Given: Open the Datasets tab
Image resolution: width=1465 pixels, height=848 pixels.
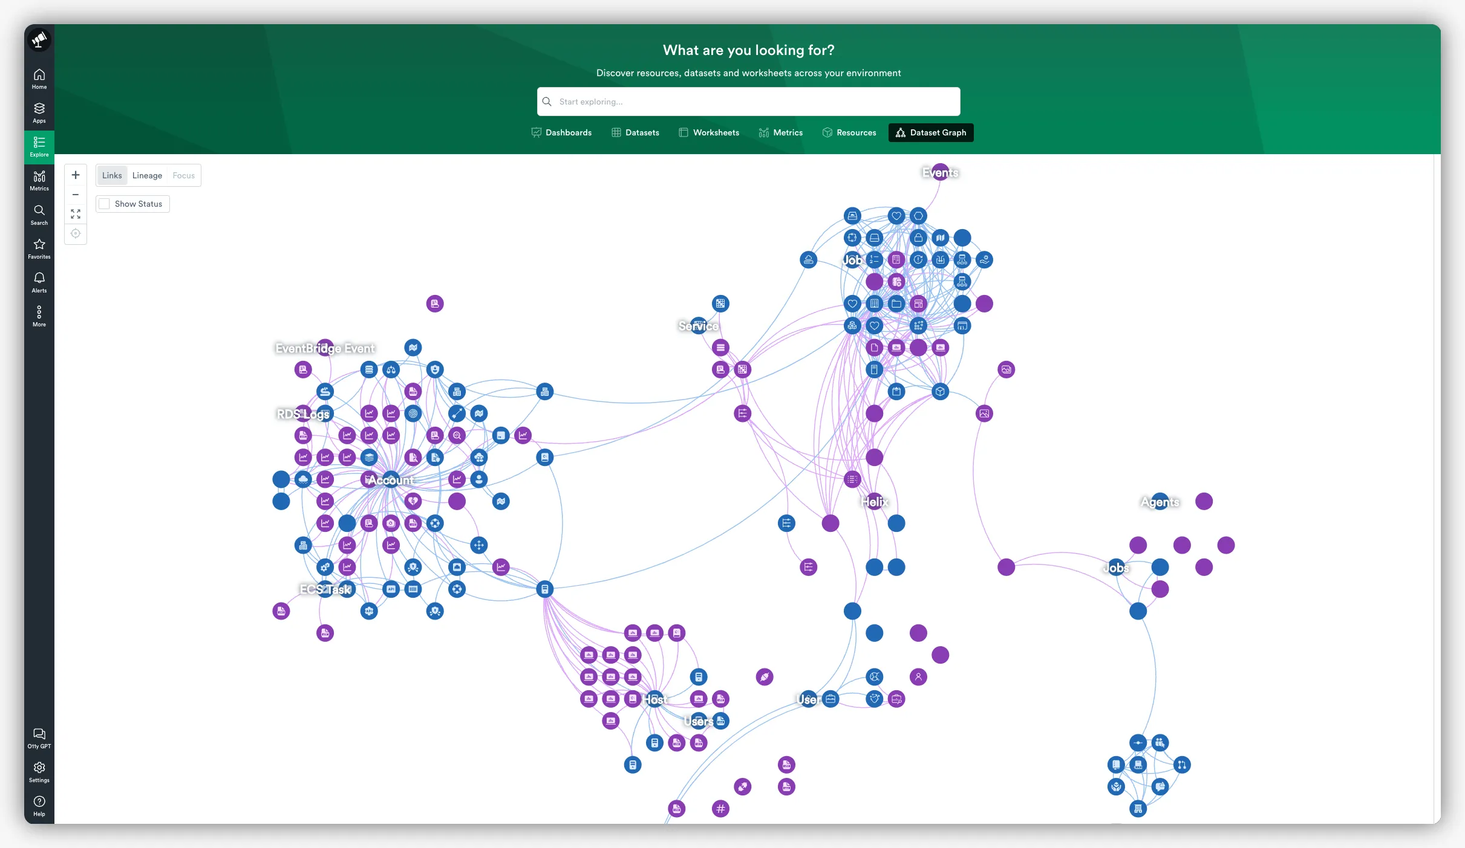Looking at the screenshot, I should pos(635,132).
